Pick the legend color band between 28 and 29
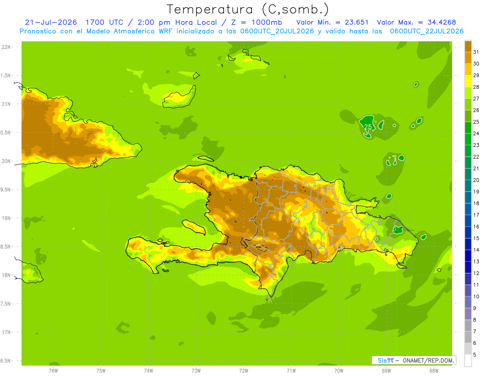 click(x=468, y=81)
